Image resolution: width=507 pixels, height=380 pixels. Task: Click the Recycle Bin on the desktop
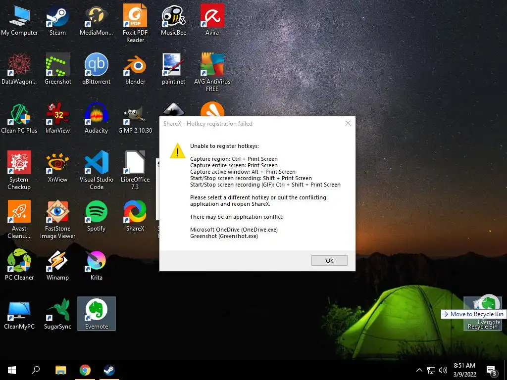(x=482, y=313)
